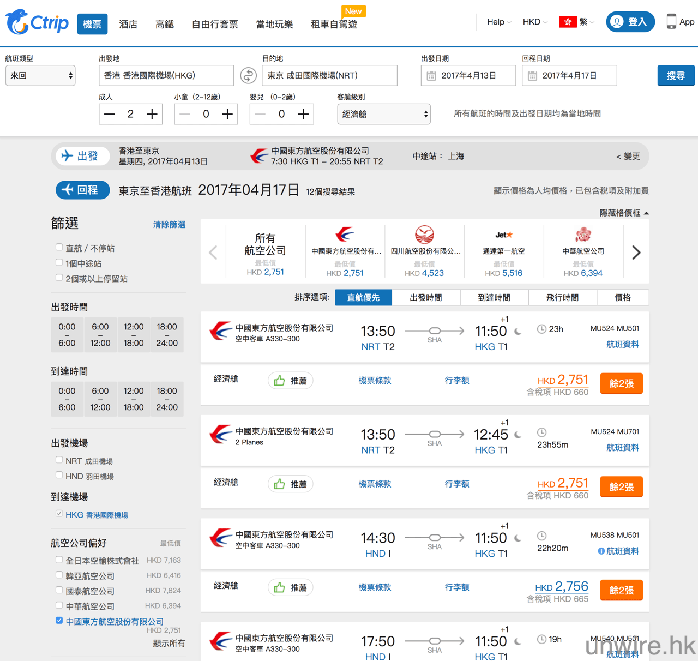Click the swap origin and destination icon
698x661 pixels.
tap(248, 76)
